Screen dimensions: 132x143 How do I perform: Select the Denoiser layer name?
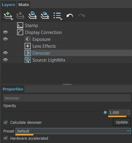pyautogui.click(x=41, y=53)
